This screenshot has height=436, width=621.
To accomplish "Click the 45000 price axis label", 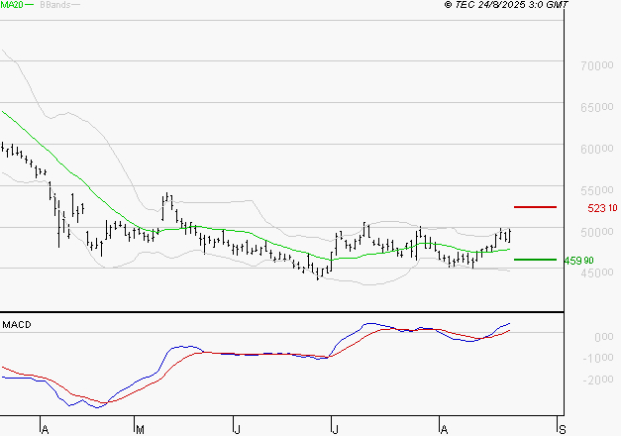I will [x=592, y=273].
